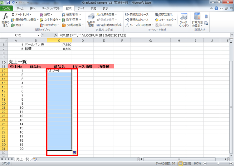Expand the Name Box dropdown arrow

click(x=38, y=35)
